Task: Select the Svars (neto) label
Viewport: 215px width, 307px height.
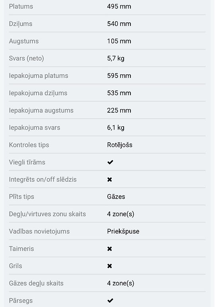Action: pos(26,58)
